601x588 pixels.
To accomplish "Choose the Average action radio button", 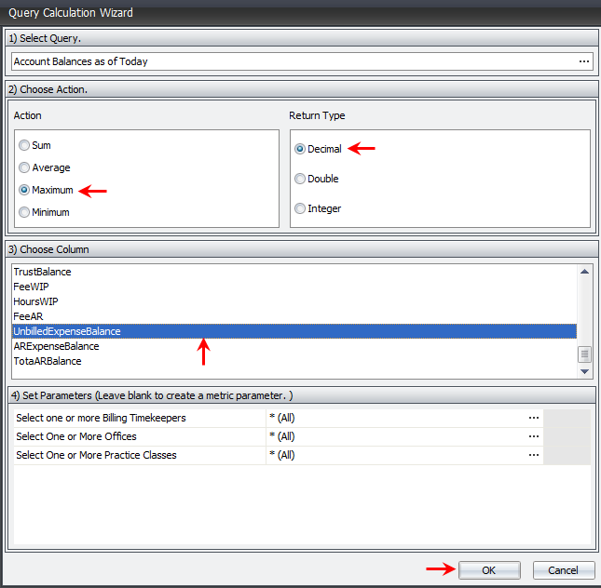I will [x=25, y=167].
